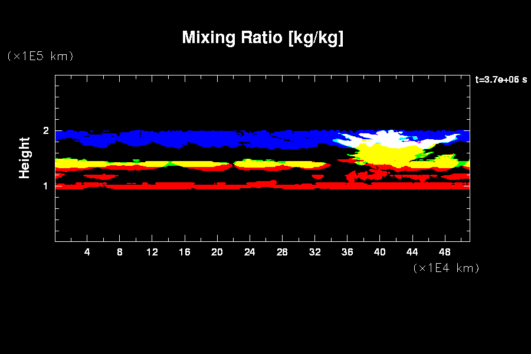Select the t=3.7e+06 s timestamp text
This screenshot has height=354, width=531.
click(x=500, y=80)
